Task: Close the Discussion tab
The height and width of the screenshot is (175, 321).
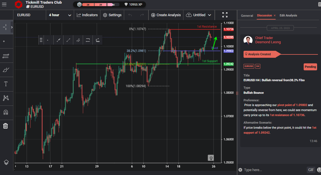Action: pyautogui.click(x=275, y=16)
